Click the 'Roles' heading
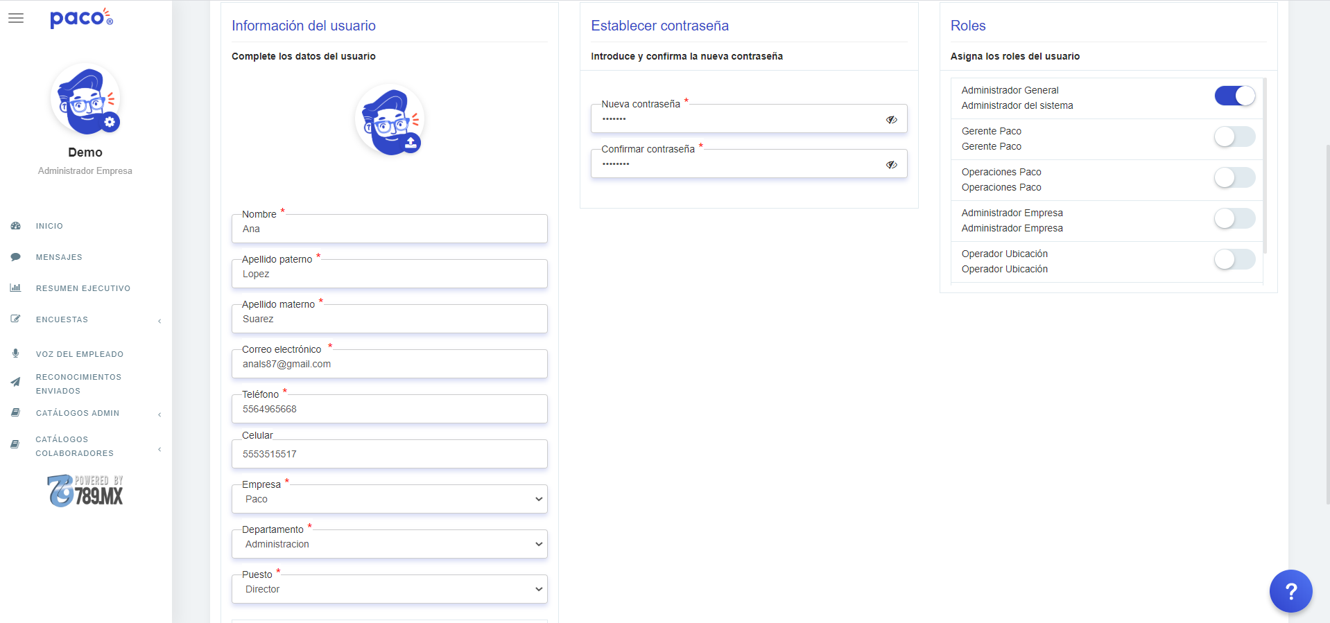Screen dimensions: 1330x623 point(968,26)
